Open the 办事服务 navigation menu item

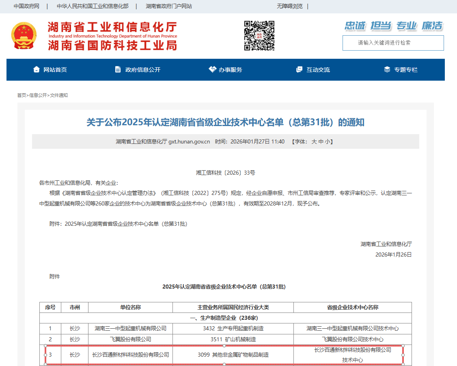tap(231, 70)
